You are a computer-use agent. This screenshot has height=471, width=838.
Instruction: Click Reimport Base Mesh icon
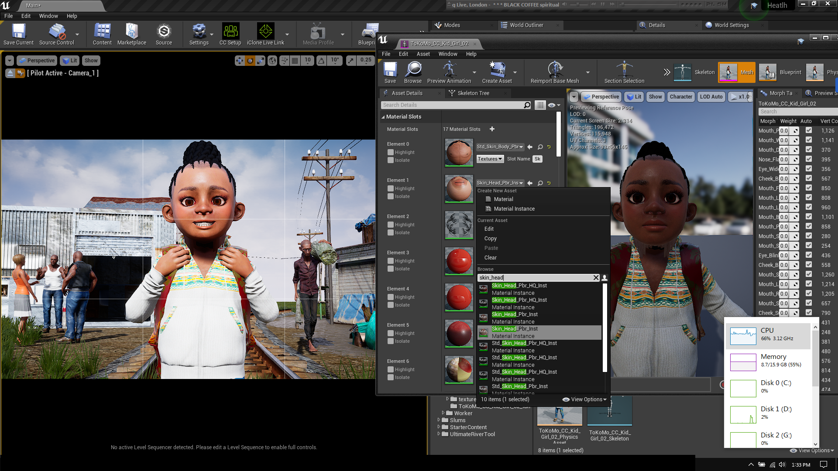[x=555, y=72]
